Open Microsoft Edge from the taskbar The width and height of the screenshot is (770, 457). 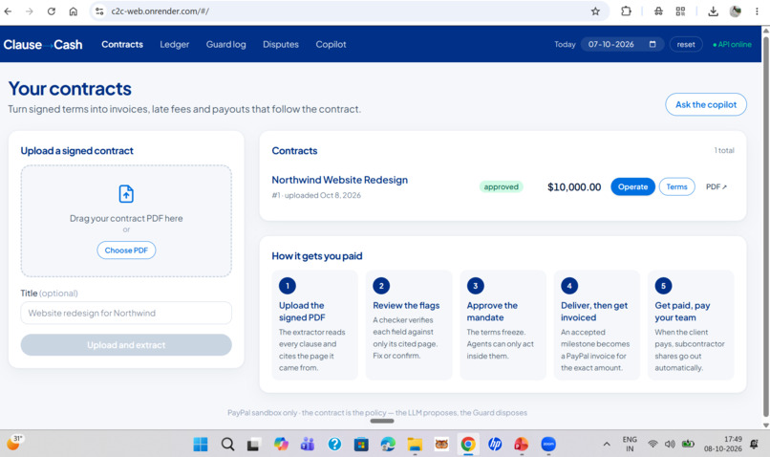click(388, 445)
